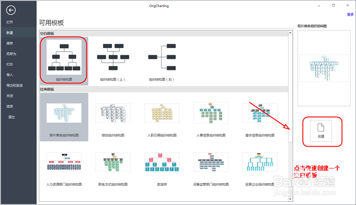The height and width of the screenshot is (205, 356).
Task: Select blank 组织结构图 template
Action: pos(64,61)
